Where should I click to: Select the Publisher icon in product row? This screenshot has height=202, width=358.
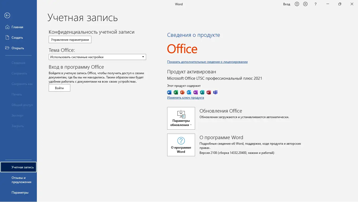point(202,92)
